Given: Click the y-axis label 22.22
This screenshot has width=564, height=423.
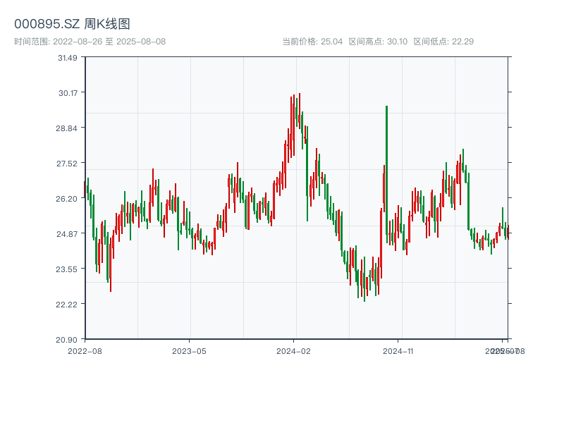Looking at the screenshot, I should point(66,305).
